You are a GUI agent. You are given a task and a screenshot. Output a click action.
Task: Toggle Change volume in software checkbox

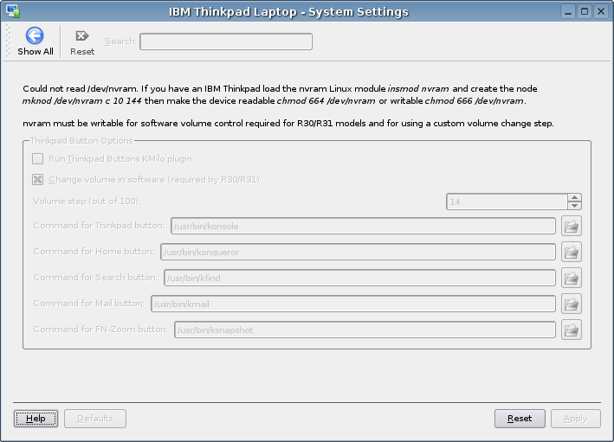tap(37, 180)
